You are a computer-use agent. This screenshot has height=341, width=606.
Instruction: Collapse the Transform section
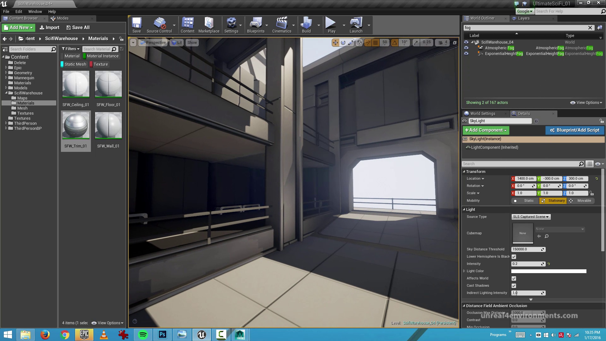[464, 172]
